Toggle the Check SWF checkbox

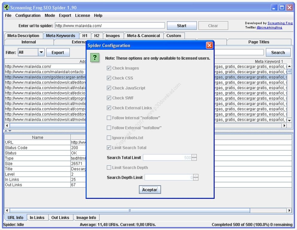[x=109, y=98]
